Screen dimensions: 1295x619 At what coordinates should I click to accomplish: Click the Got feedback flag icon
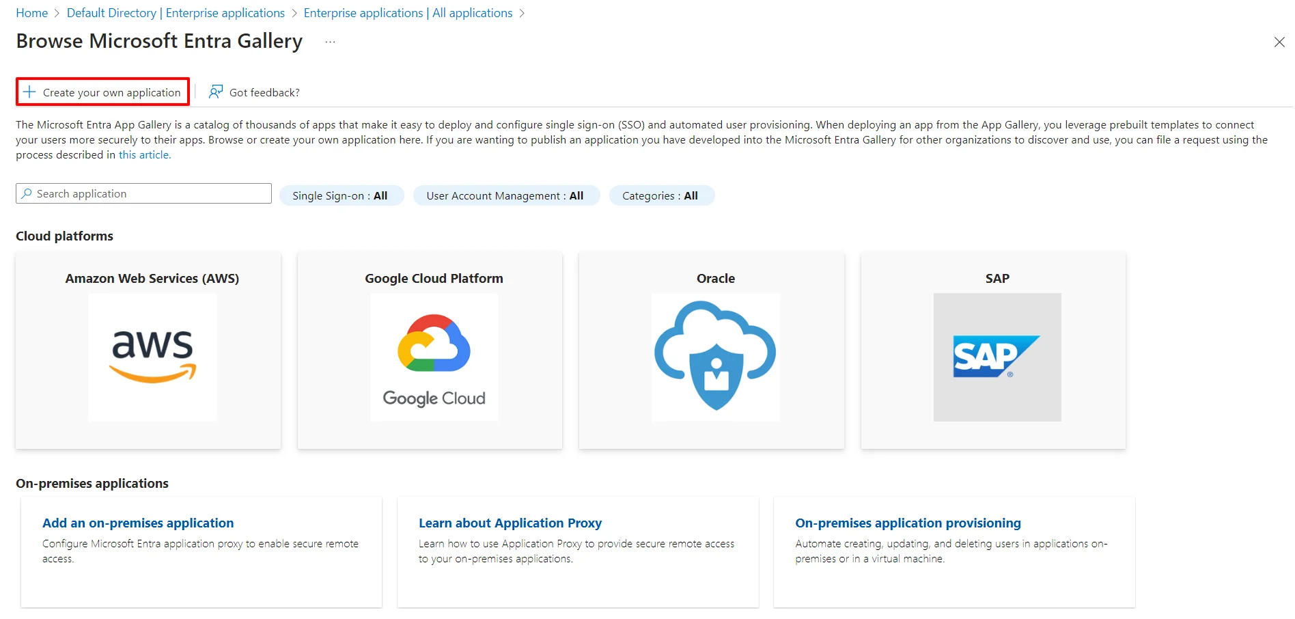coord(214,91)
